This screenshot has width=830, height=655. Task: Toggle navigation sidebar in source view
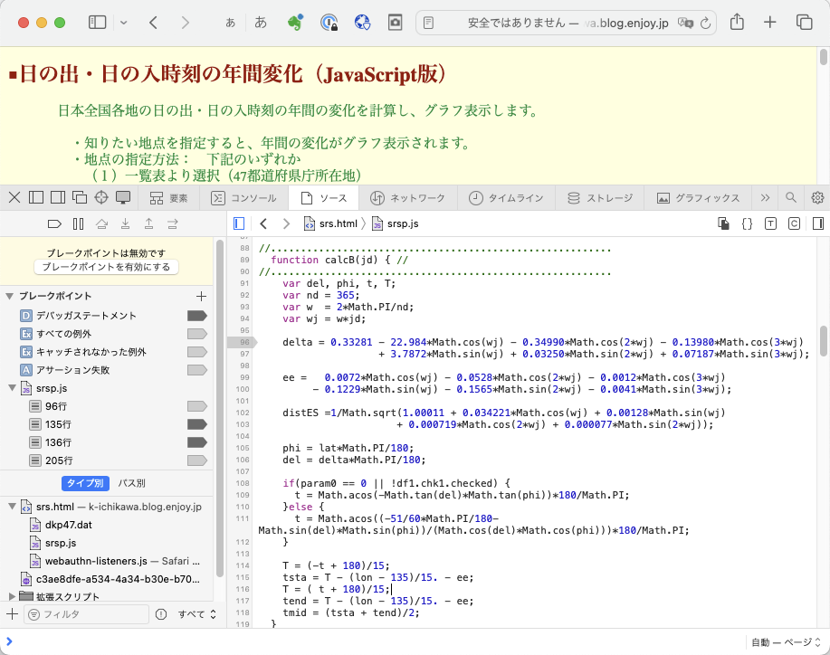pyautogui.click(x=239, y=223)
